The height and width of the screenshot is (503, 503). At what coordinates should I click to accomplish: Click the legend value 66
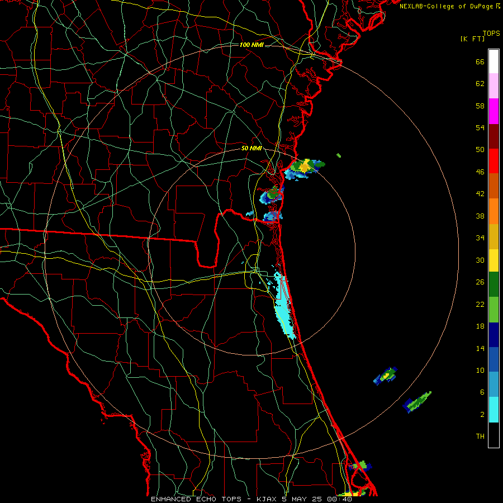pyautogui.click(x=480, y=62)
